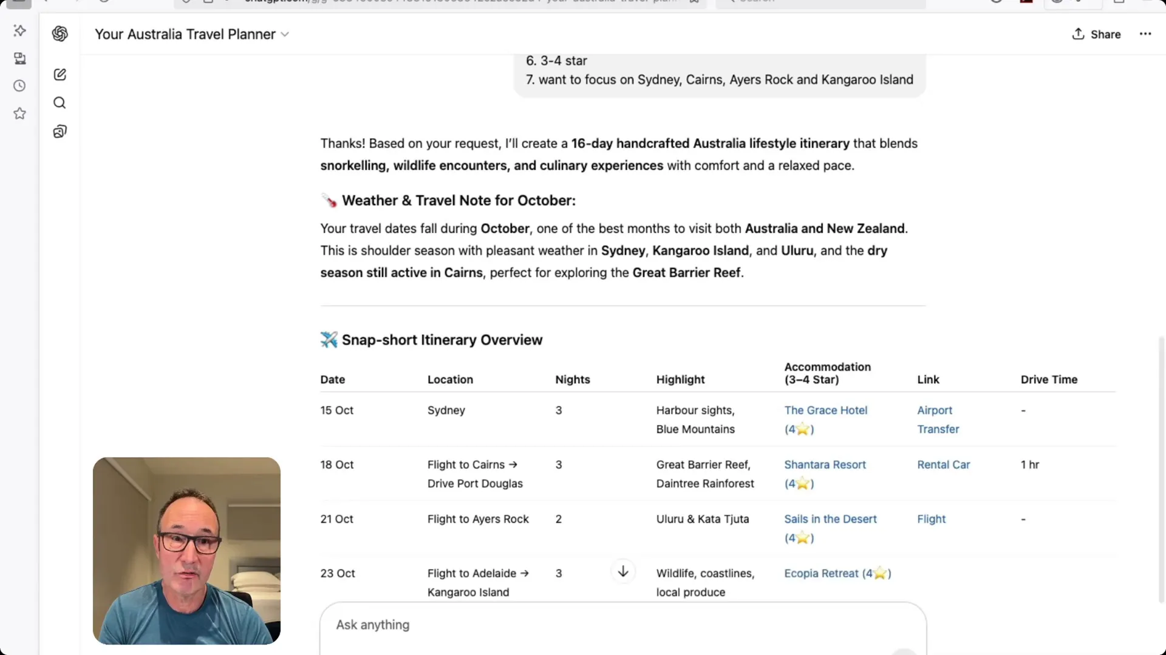
Task: Click the 2 nights cell for Ayers Rock
Action: tap(558, 519)
